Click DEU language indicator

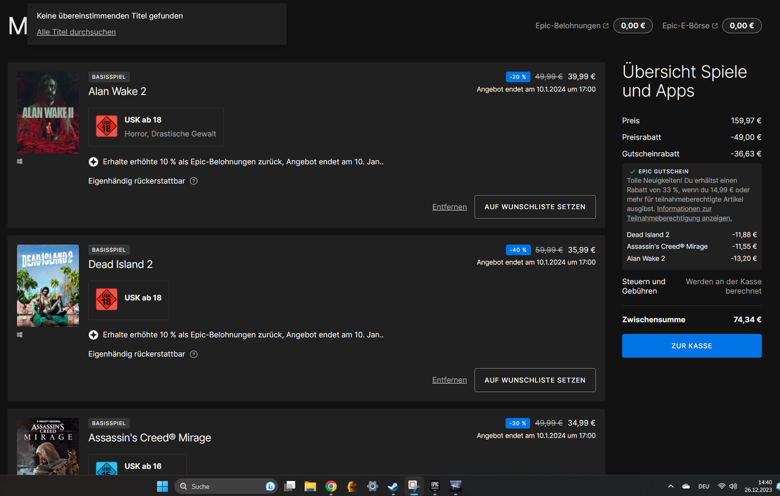704,487
